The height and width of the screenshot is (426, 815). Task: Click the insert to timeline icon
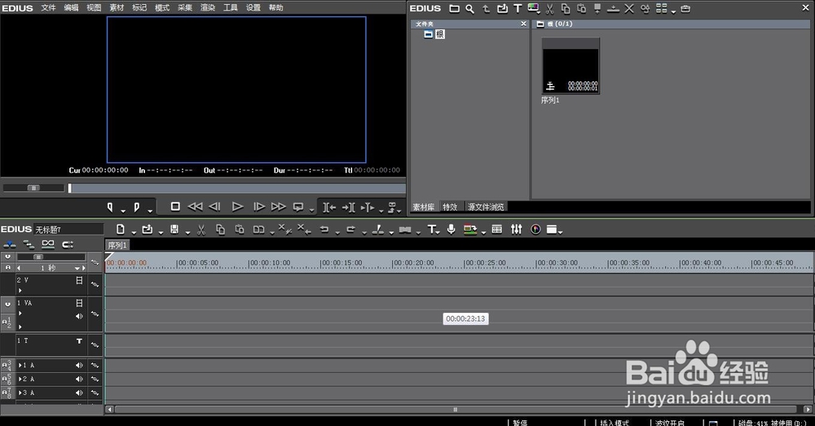[329, 207]
